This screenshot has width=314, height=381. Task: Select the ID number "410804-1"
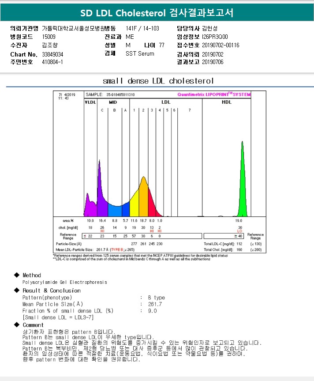coord(52,62)
